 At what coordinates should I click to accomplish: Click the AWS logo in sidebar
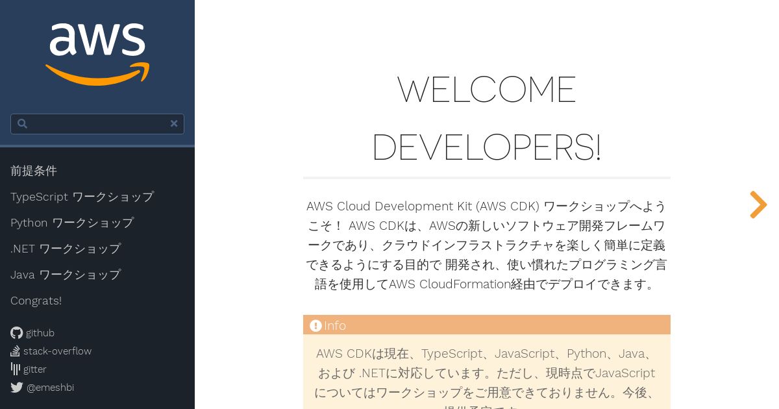point(97,55)
